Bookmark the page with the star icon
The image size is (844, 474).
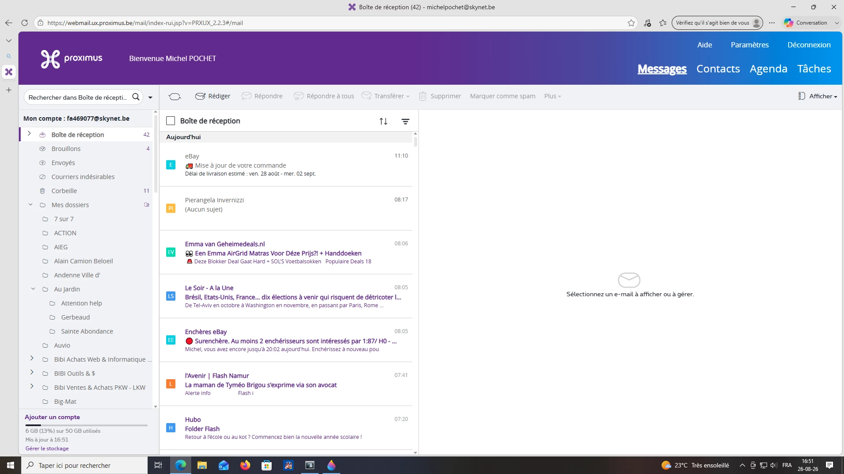pyautogui.click(x=631, y=23)
